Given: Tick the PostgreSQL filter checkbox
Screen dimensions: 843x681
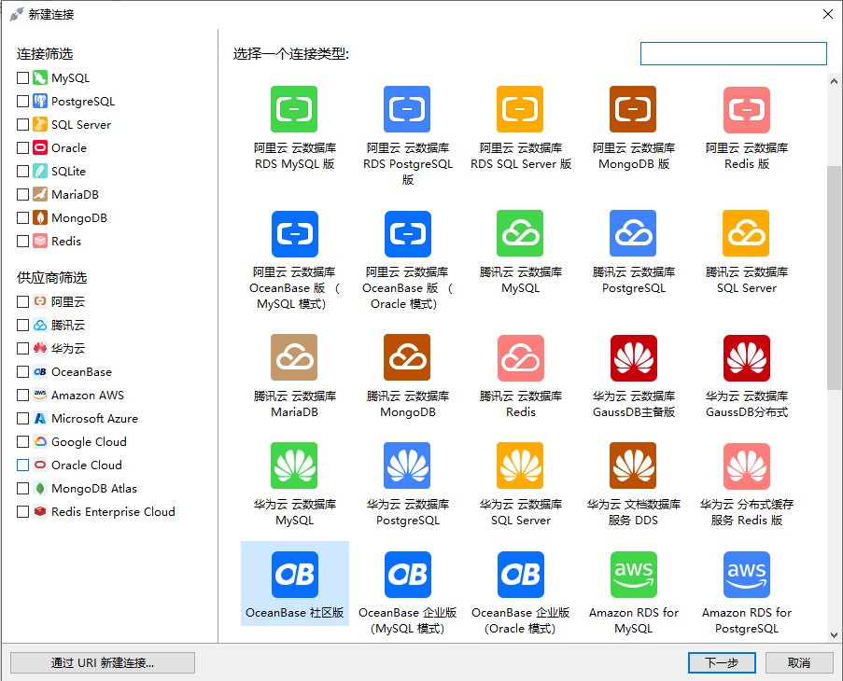Looking at the screenshot, I should tap(22, 101).
